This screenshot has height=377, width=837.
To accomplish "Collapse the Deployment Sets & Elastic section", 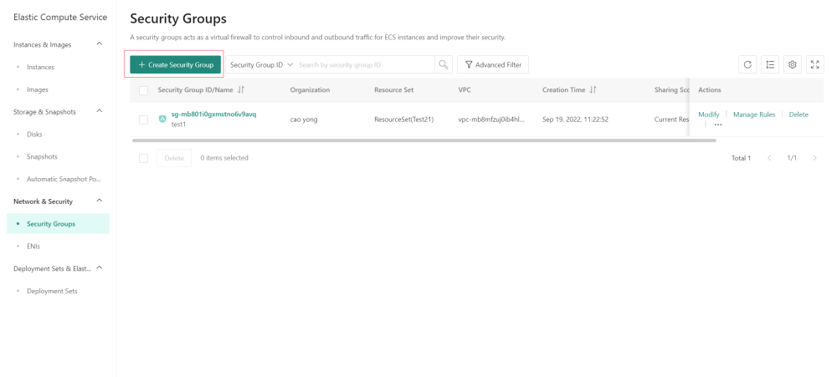I will click(100, 268).
